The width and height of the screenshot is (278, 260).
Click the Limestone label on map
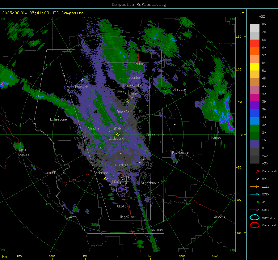coord(58,119)
